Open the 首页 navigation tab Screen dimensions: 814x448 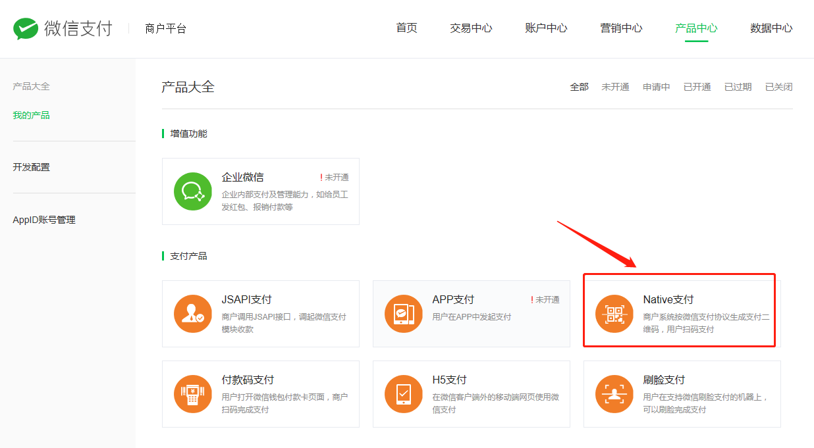point(406,28)
